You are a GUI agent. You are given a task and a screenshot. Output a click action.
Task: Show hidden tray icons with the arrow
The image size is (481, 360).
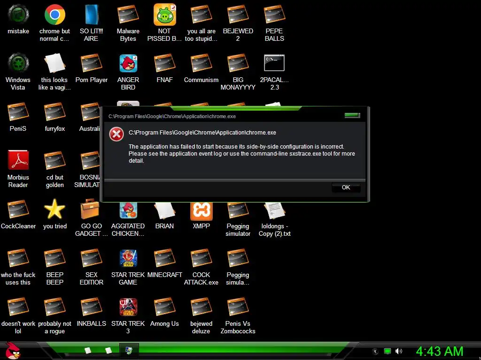375,352
